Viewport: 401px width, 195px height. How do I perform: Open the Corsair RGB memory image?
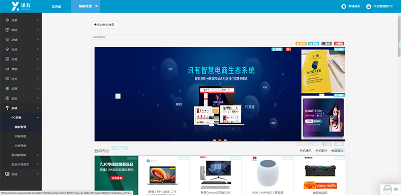[320, 170]
